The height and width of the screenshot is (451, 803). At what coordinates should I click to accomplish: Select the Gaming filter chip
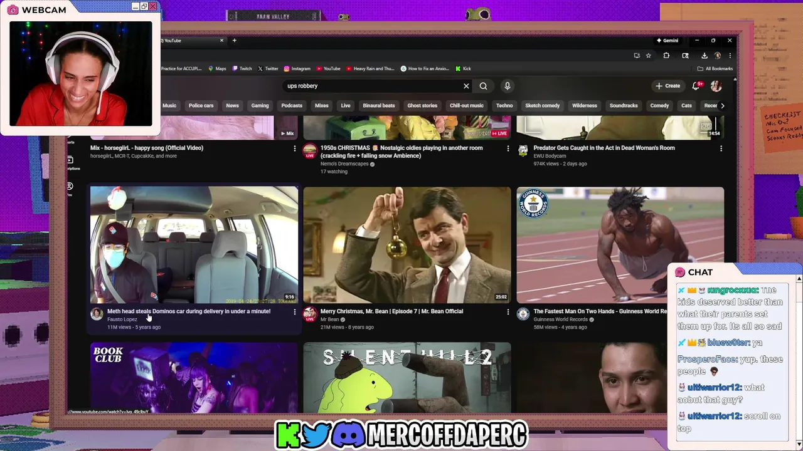(x=260, y=106)
